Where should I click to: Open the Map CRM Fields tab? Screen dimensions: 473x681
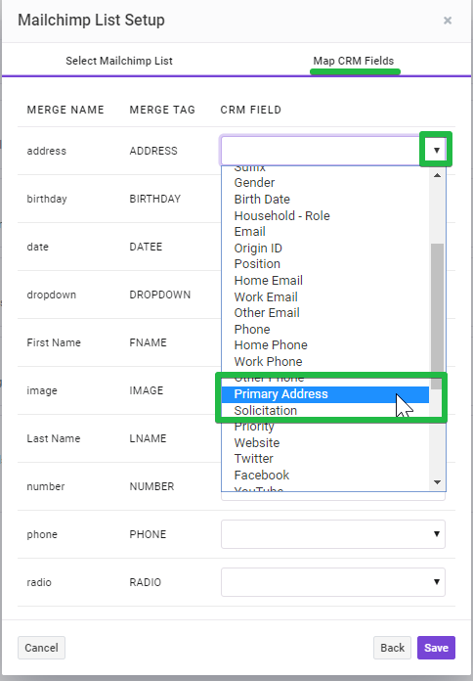coord(354,61)
